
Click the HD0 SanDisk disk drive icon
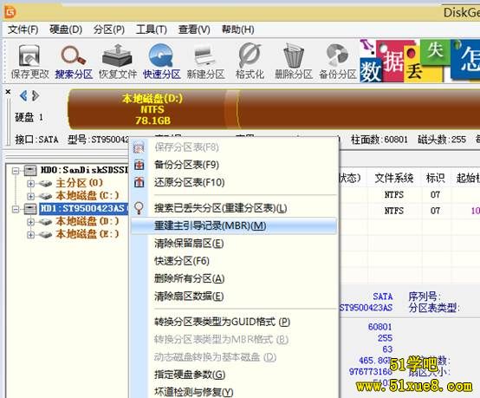tap(30, 170)
